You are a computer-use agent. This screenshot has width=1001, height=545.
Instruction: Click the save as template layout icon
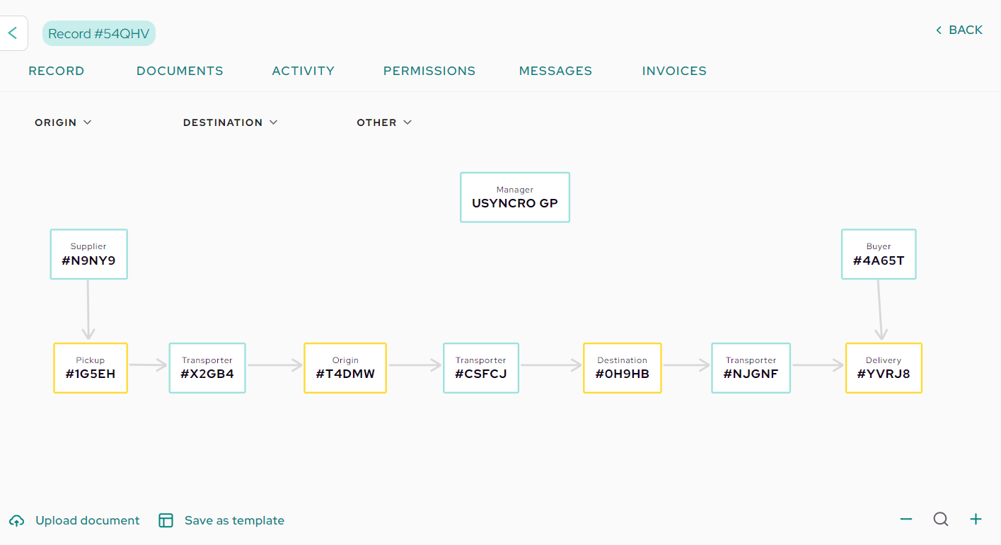166,521
